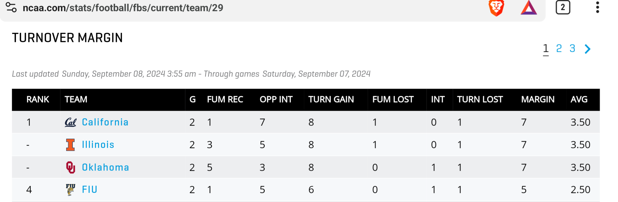Click the site settings icon in address bar
Screen dimensions: 618x202
click(11, 7)
